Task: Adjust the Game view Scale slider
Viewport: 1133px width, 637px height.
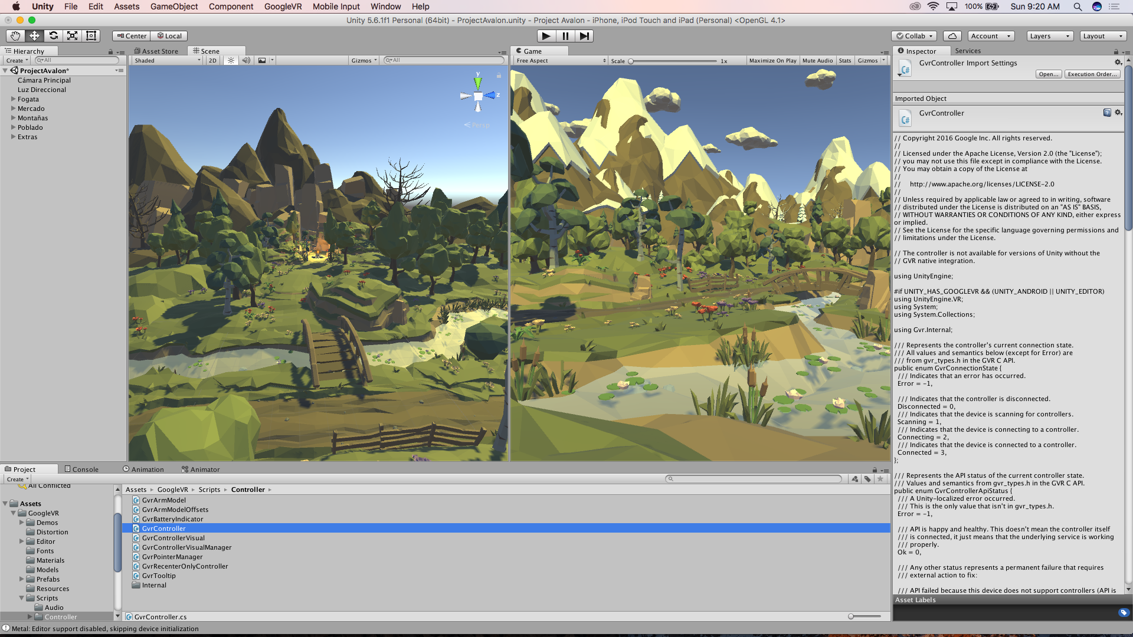Action: tap(673, 61)
